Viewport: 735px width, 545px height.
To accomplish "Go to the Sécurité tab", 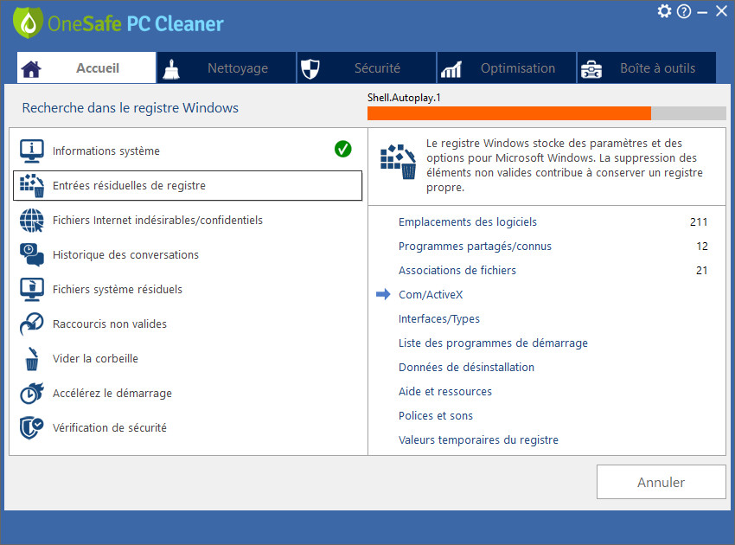I will point(366,68).
